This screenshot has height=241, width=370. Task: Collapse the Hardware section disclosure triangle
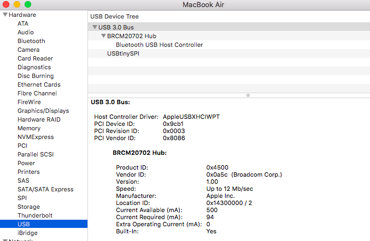(5, 15)
